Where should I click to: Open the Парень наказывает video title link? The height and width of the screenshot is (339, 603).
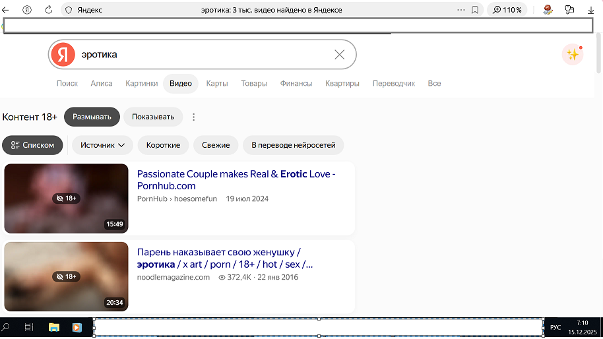(225, 259)
